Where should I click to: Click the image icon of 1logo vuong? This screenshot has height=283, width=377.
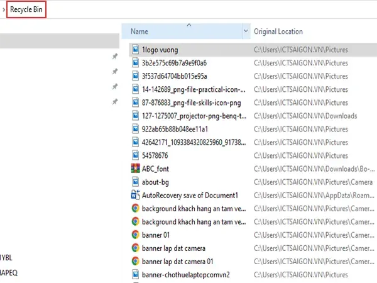(x=135, y=50)
